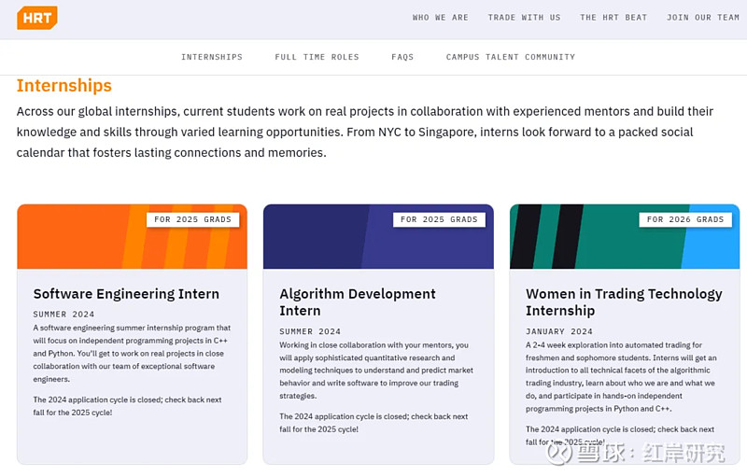Viewport: 747px width, 476px height.
Task: Open the Women in Trading Technology Internship title
Action: coord(624,302)
